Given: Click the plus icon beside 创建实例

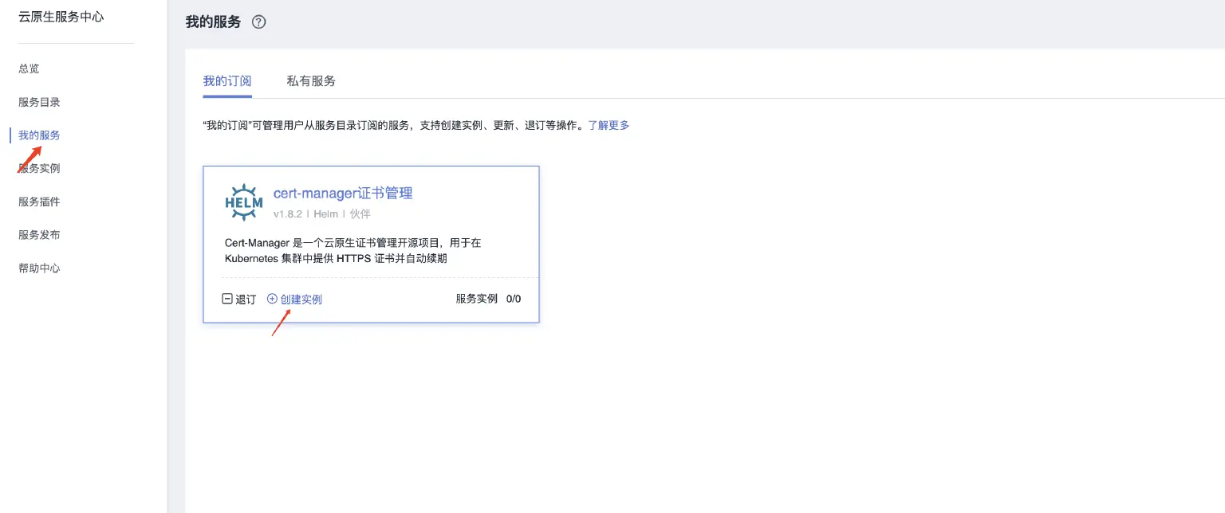Looking at the screenshot, I should point(272,300).
